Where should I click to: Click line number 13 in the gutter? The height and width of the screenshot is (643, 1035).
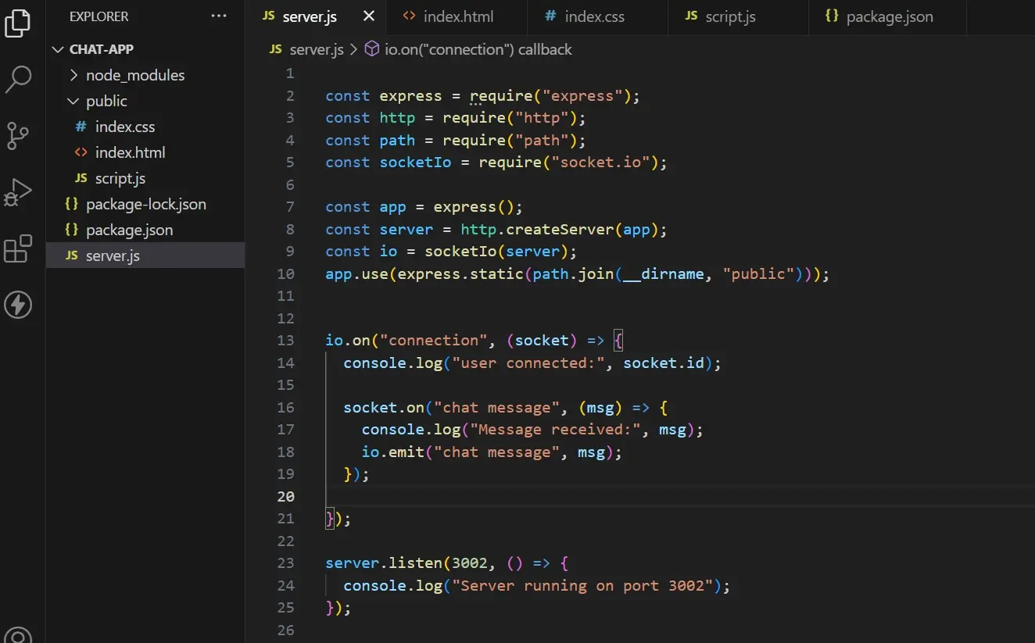[285, 341]
